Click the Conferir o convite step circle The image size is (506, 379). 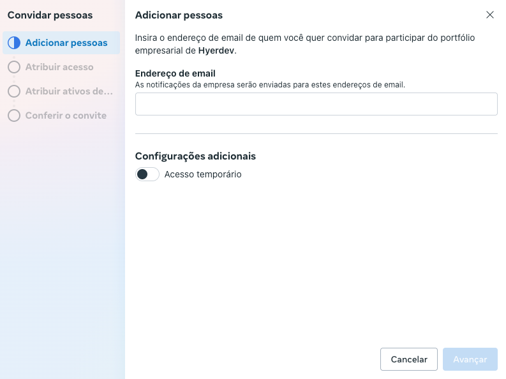click(x=14, y=115)
